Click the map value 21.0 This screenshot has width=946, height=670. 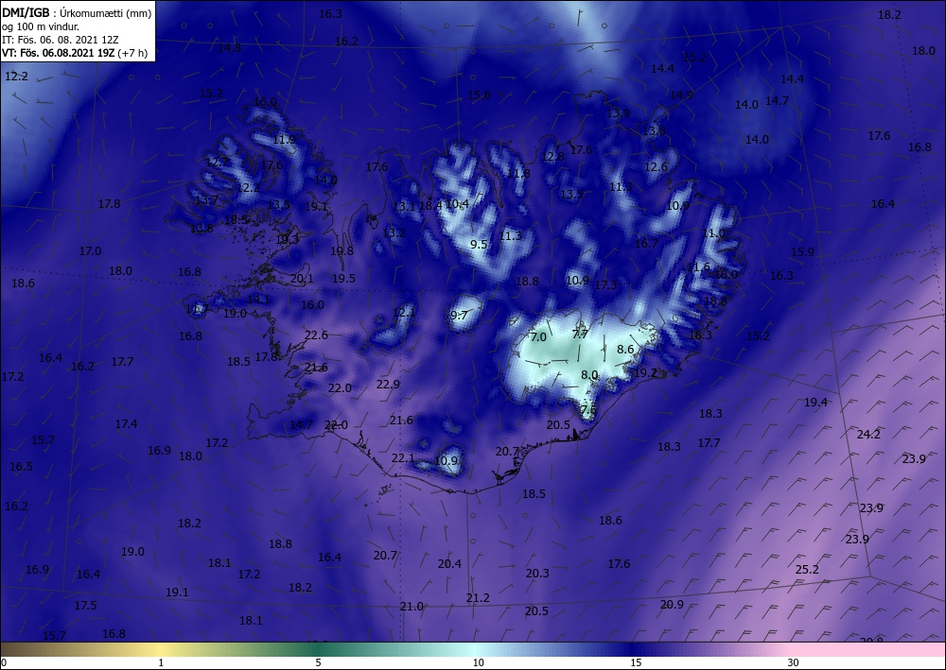tap(412, 607)
